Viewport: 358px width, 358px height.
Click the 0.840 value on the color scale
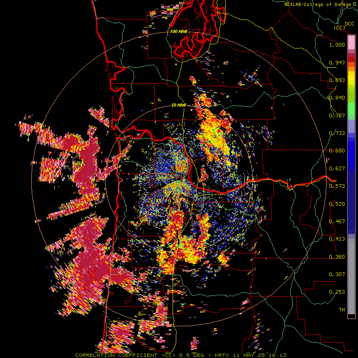[x=337, y=98]
